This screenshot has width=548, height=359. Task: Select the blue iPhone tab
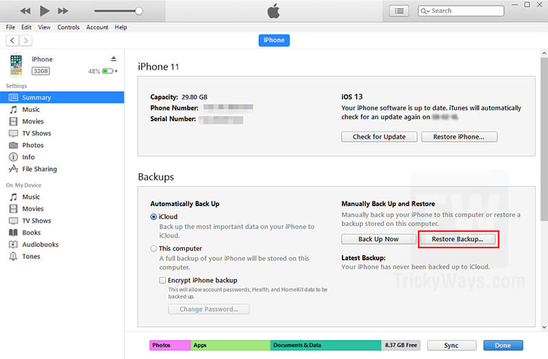(x=274, y=40)
